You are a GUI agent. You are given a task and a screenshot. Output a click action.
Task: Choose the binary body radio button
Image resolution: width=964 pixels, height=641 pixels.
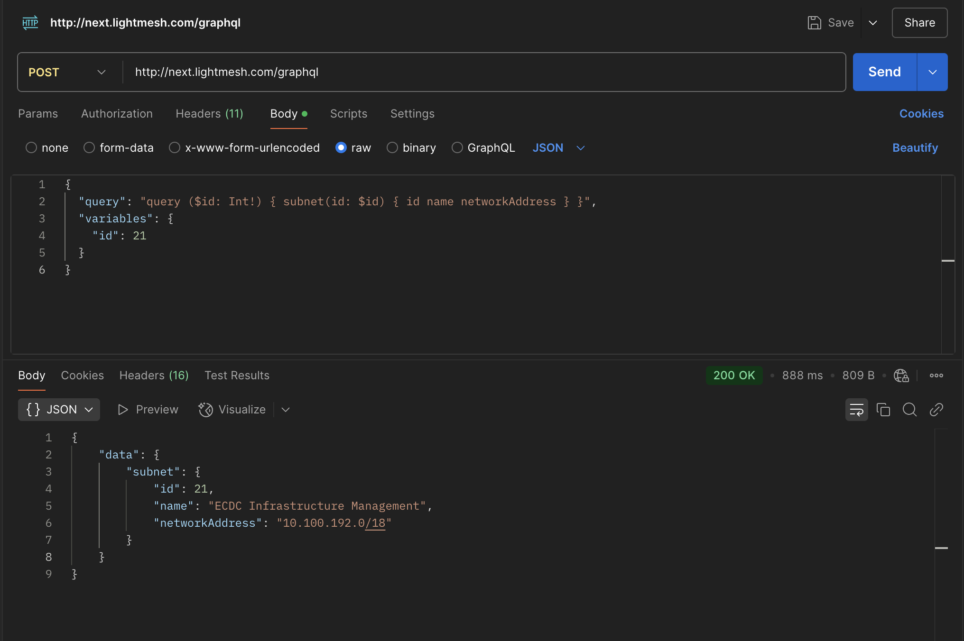pyautogui.click(x=392, y=148)
